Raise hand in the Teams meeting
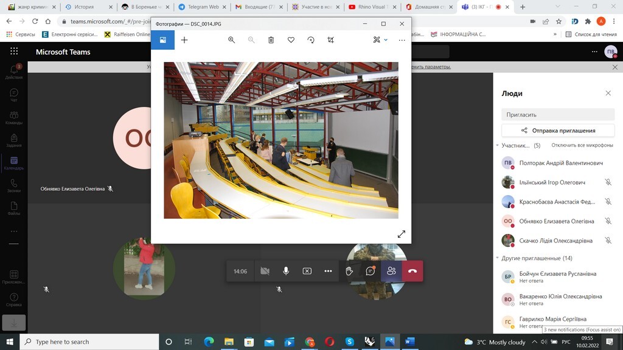The width and height of the screenshot is (623, 350). point(349,271)
